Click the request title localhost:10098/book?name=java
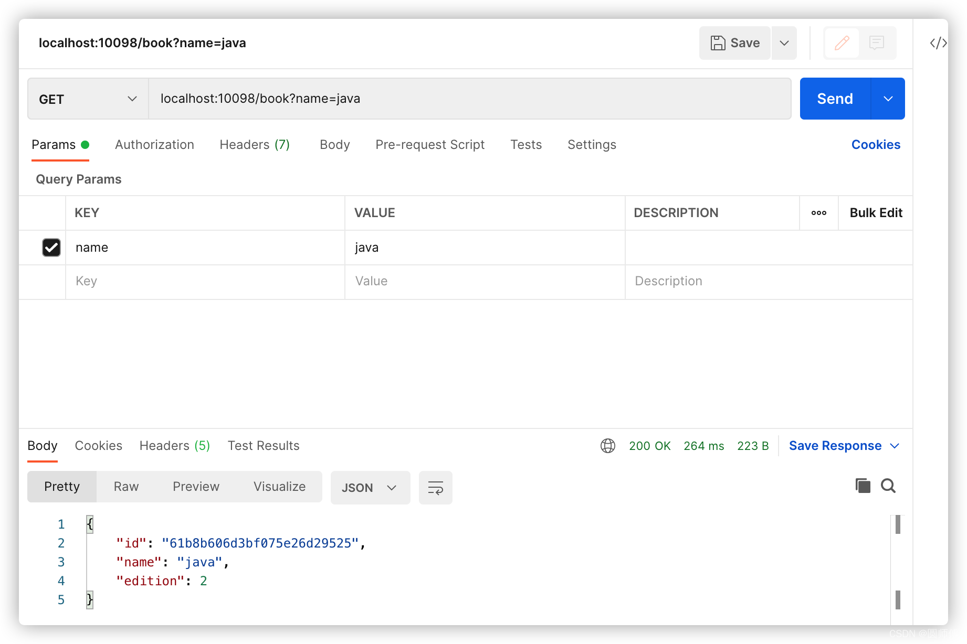The image size is (967, 644). [x=142, y=43]
